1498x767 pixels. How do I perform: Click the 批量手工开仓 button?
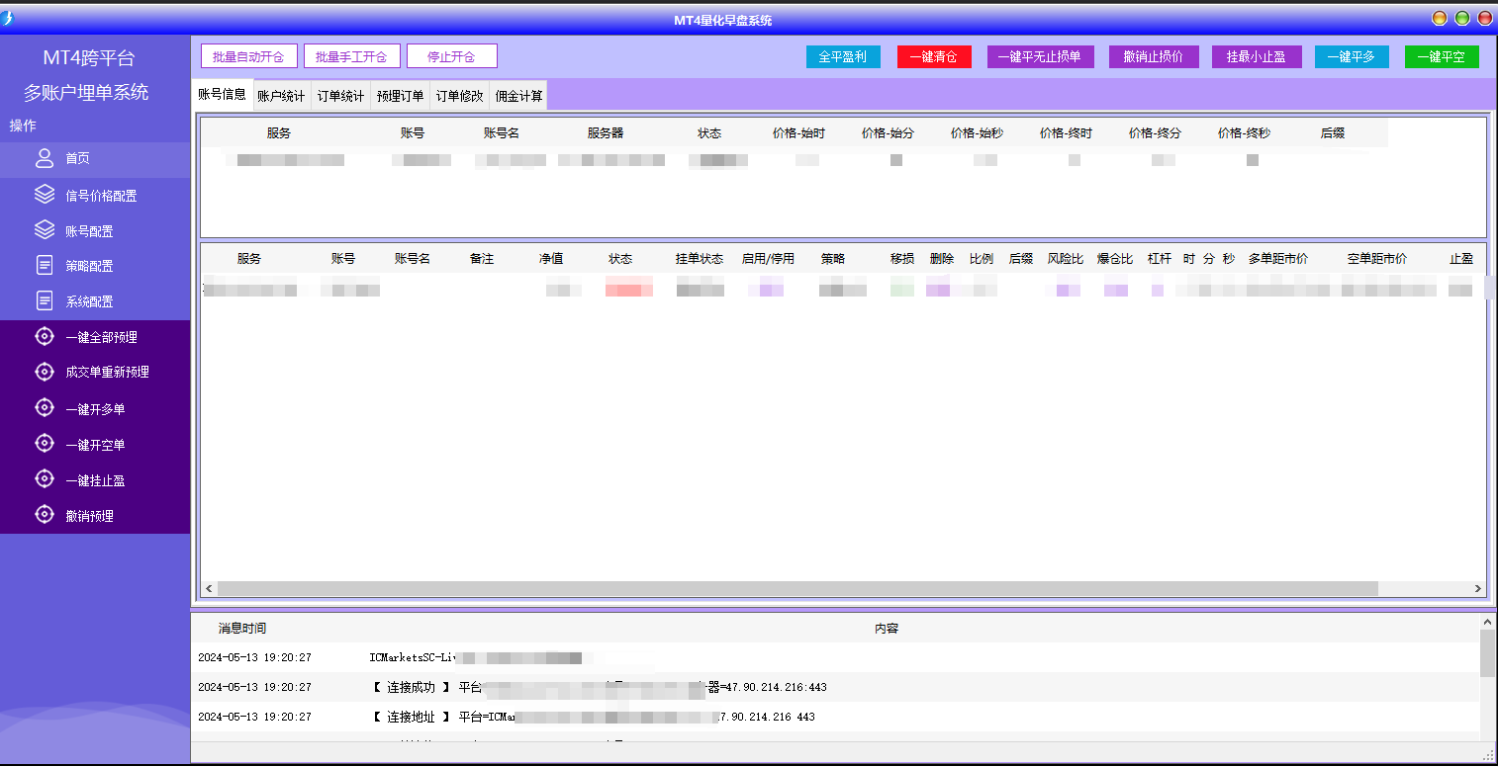tap(351, 56)
